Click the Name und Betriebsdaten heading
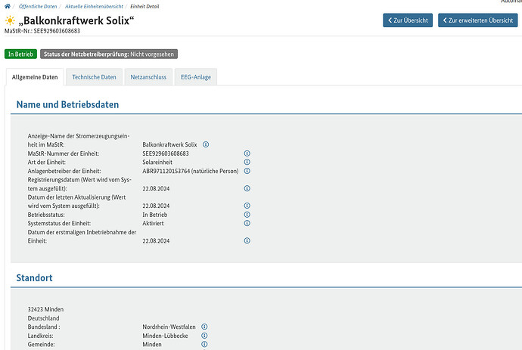 [67, 104]
